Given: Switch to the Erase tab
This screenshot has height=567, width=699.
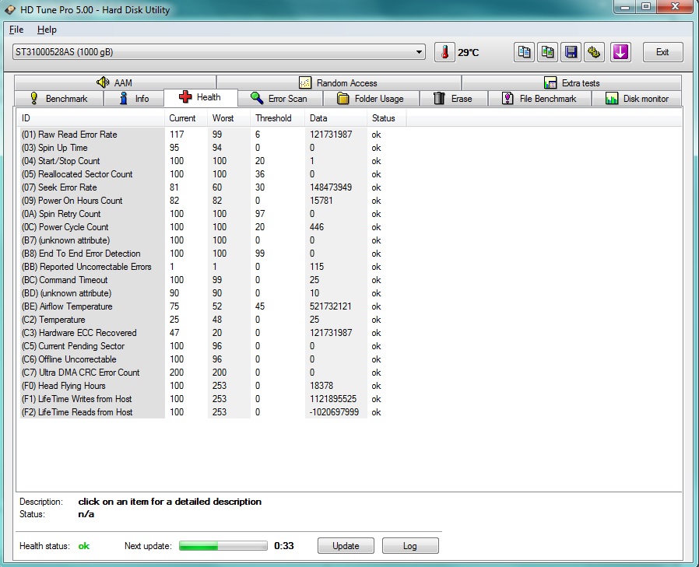Looking at the screenshot, I should (453, 99).
